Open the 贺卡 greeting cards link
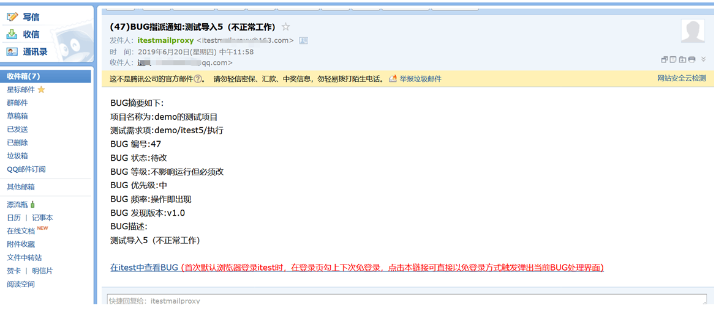 [13, 271]
